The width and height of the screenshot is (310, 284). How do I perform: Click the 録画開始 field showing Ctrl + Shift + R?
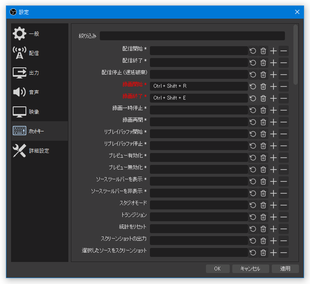pos(199,86)
